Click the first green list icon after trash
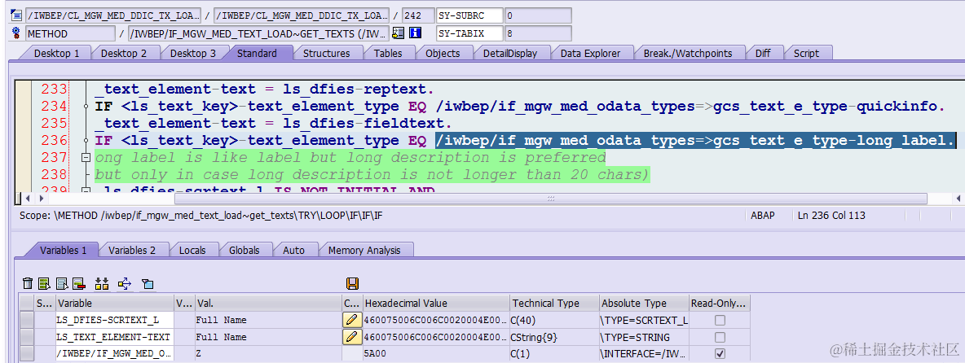This screenshot has height=363, width=965. [x=44, y=283]
